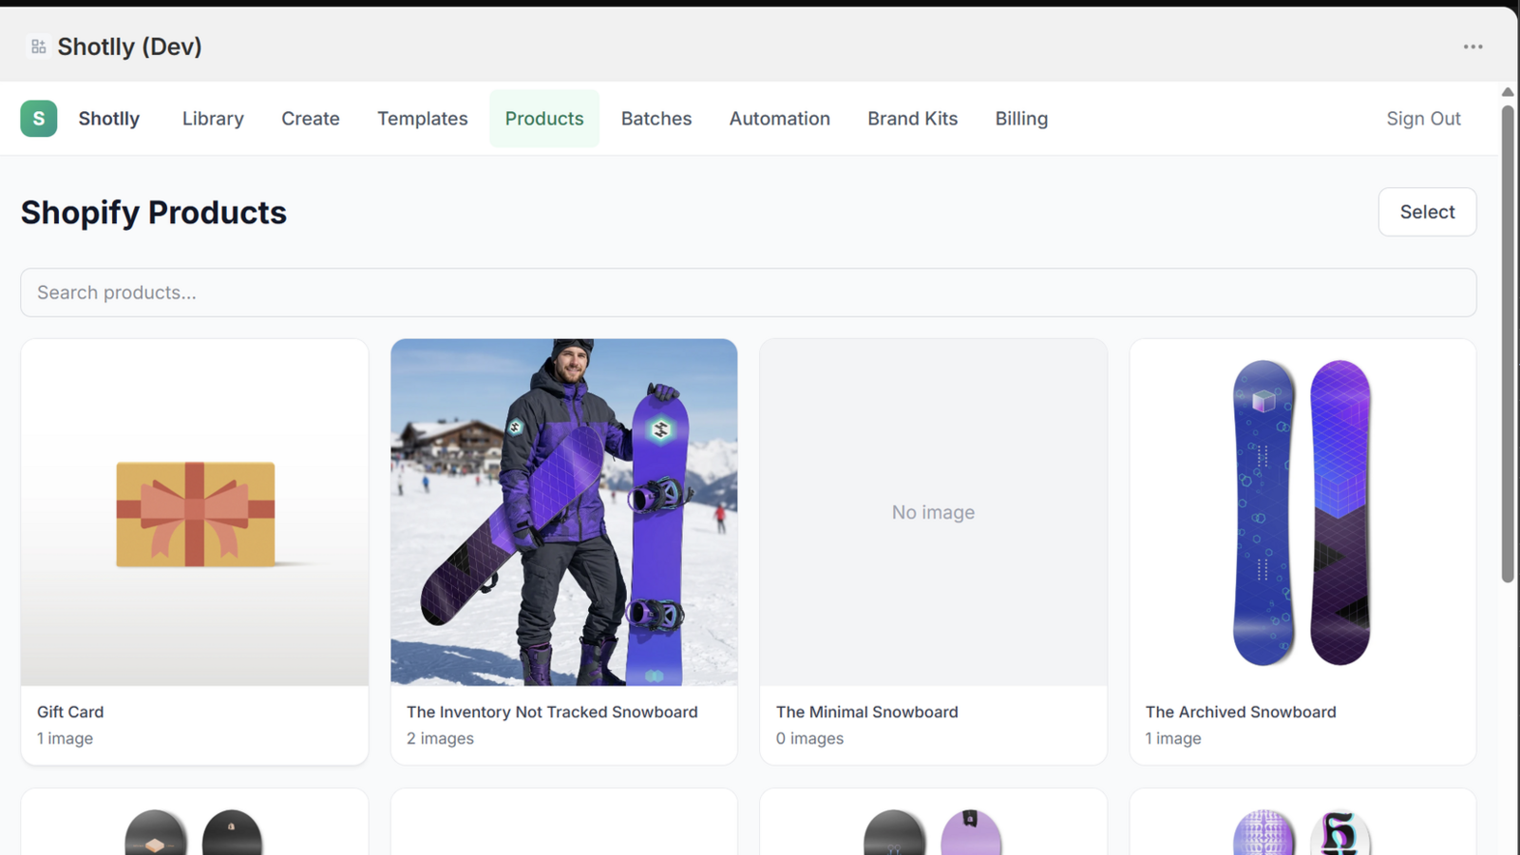
Task: Click 1 image under Gift Card
Action: tap(65, 739)
